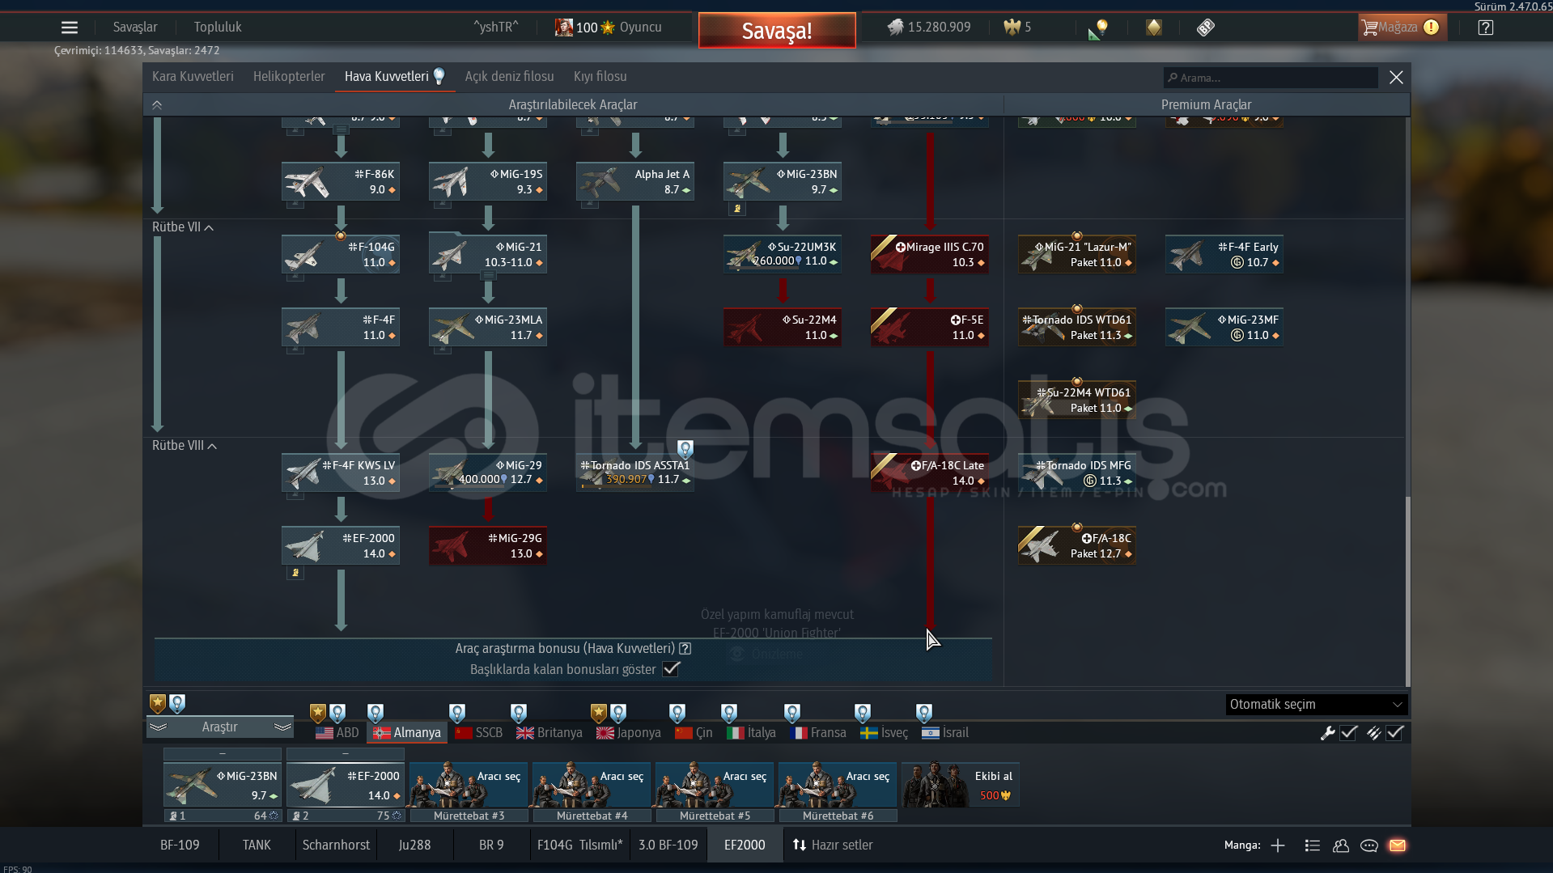The image size is (1553, 873).
Task: Click the right chevron on Araştır bar
Action: (x=282, y=727)
